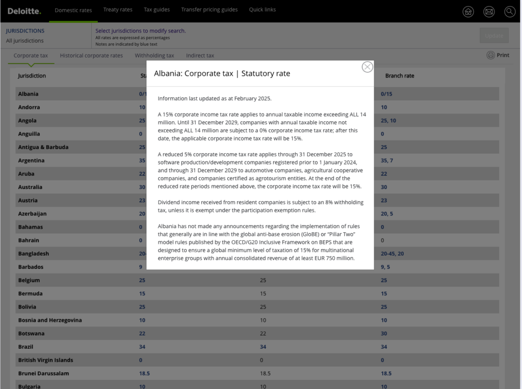This screenshot has width=522, height=389.
Task: Open Bosnia and Herzegovina's statutory rate
Action: pos(142,320)
